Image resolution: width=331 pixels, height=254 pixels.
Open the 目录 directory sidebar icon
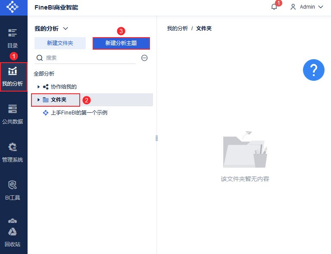coord(13,38)
